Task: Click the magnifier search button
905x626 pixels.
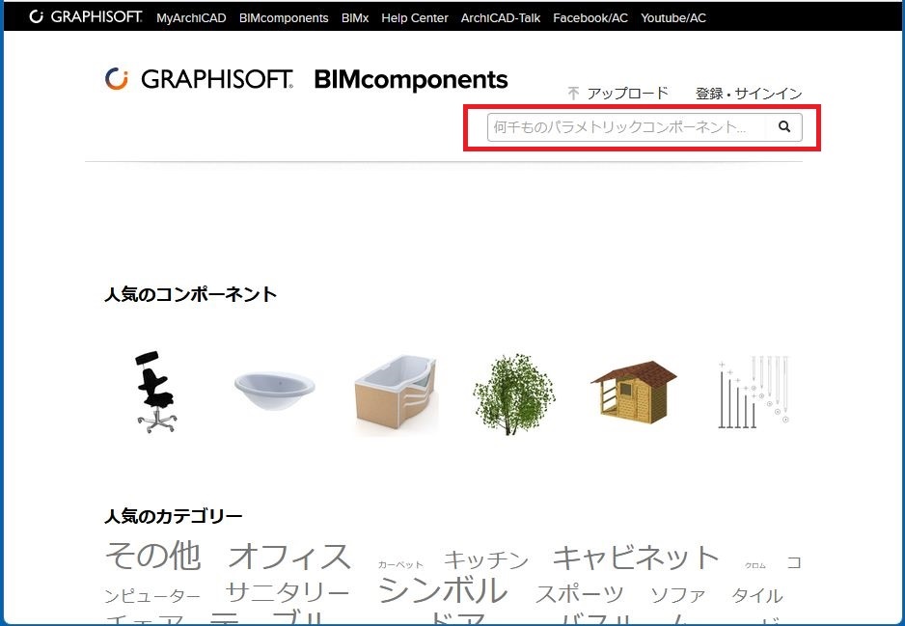Action: [x=784, y=127]
